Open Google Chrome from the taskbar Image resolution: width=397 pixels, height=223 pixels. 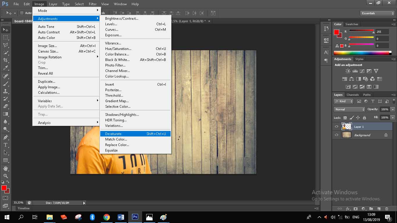[107, 217]
